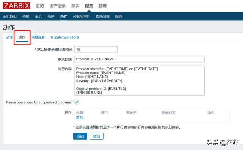Image resolution: width=243 pixels, height=150 pixels.
Task: Open the 监测 top menu
Action: click(40, 6)
